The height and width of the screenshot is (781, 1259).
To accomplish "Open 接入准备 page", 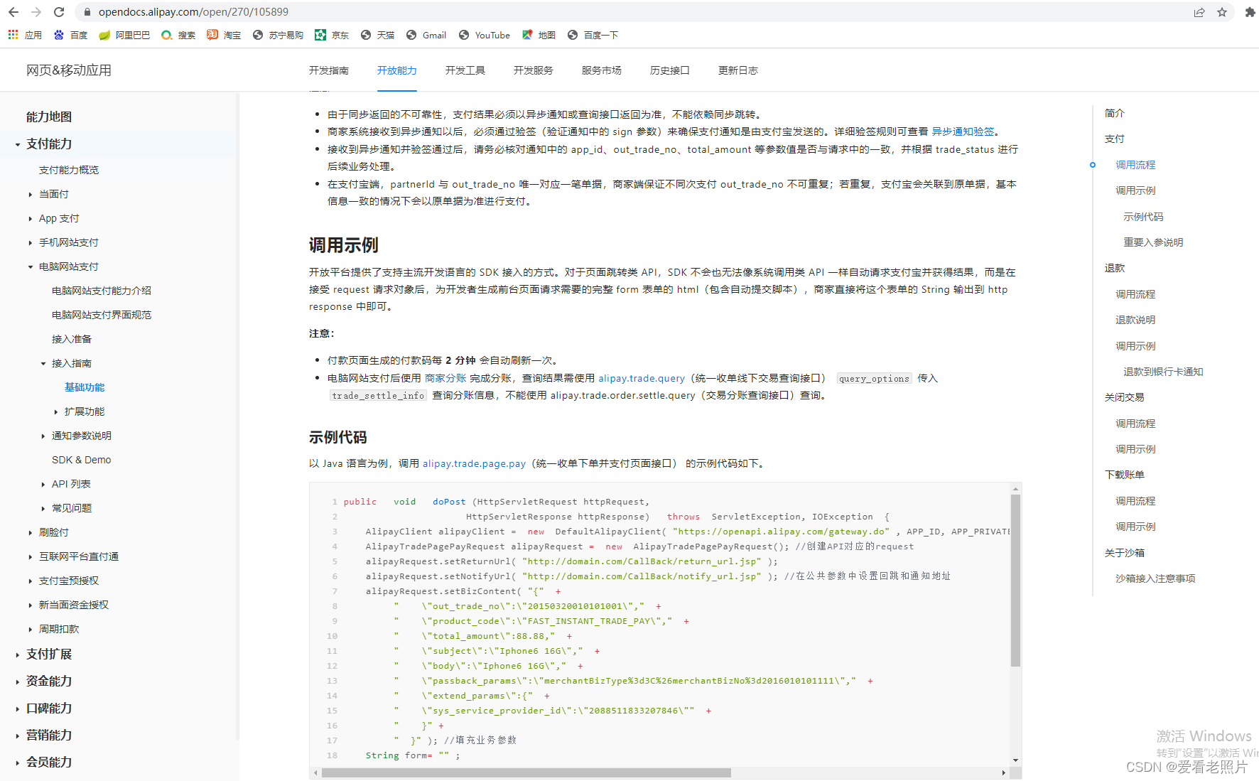I will tap(72, 339).
